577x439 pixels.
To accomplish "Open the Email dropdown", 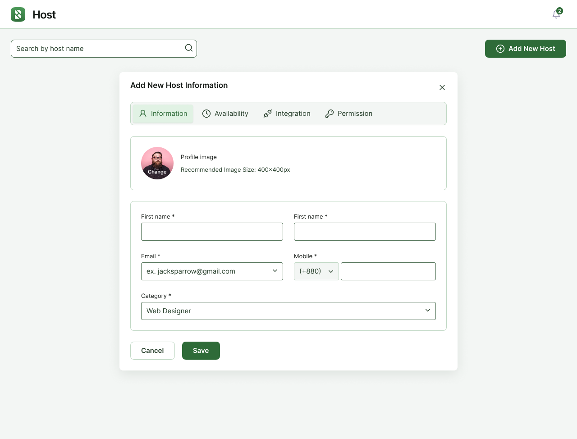I will pyautogui.click(x=212, y=271).
